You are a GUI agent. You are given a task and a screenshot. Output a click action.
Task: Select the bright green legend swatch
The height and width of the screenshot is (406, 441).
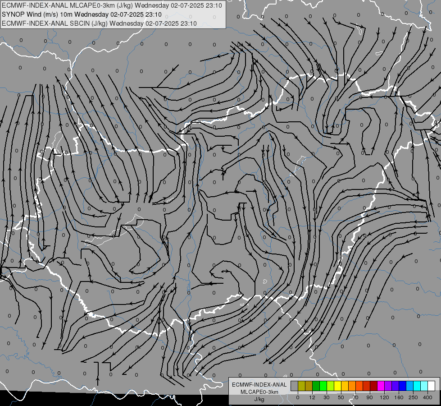click(323, 386)
